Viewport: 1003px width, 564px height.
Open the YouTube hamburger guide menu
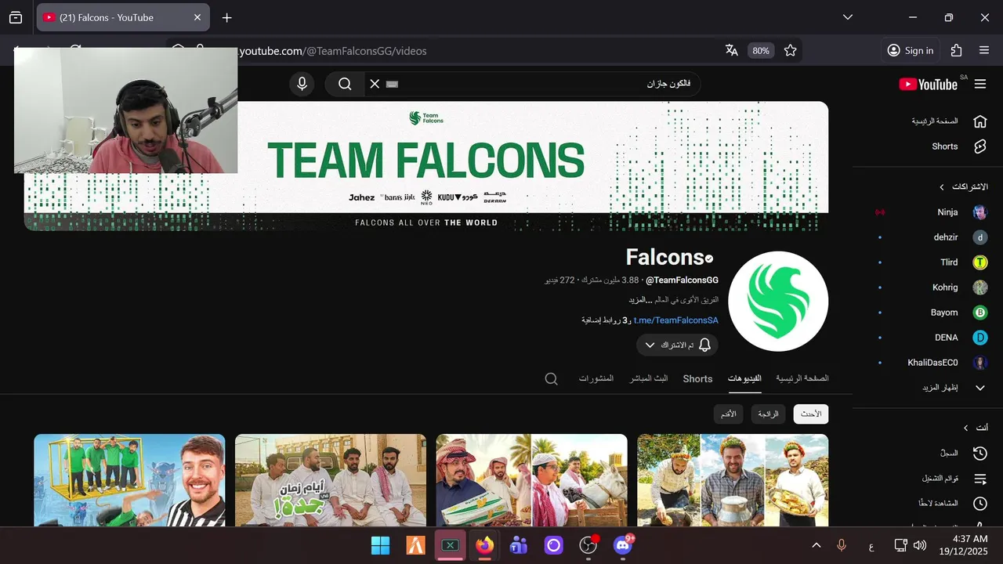coord(980,84)
